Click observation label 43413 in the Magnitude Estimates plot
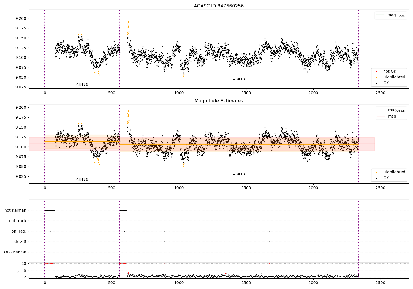413x289 pixels. click(239, 174)
